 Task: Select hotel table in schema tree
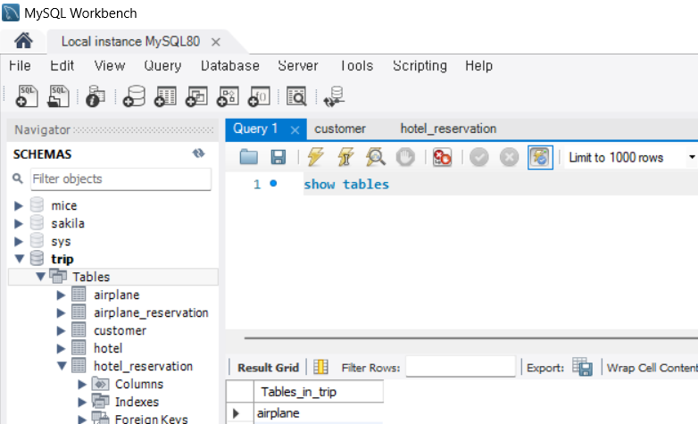(108, 348)
